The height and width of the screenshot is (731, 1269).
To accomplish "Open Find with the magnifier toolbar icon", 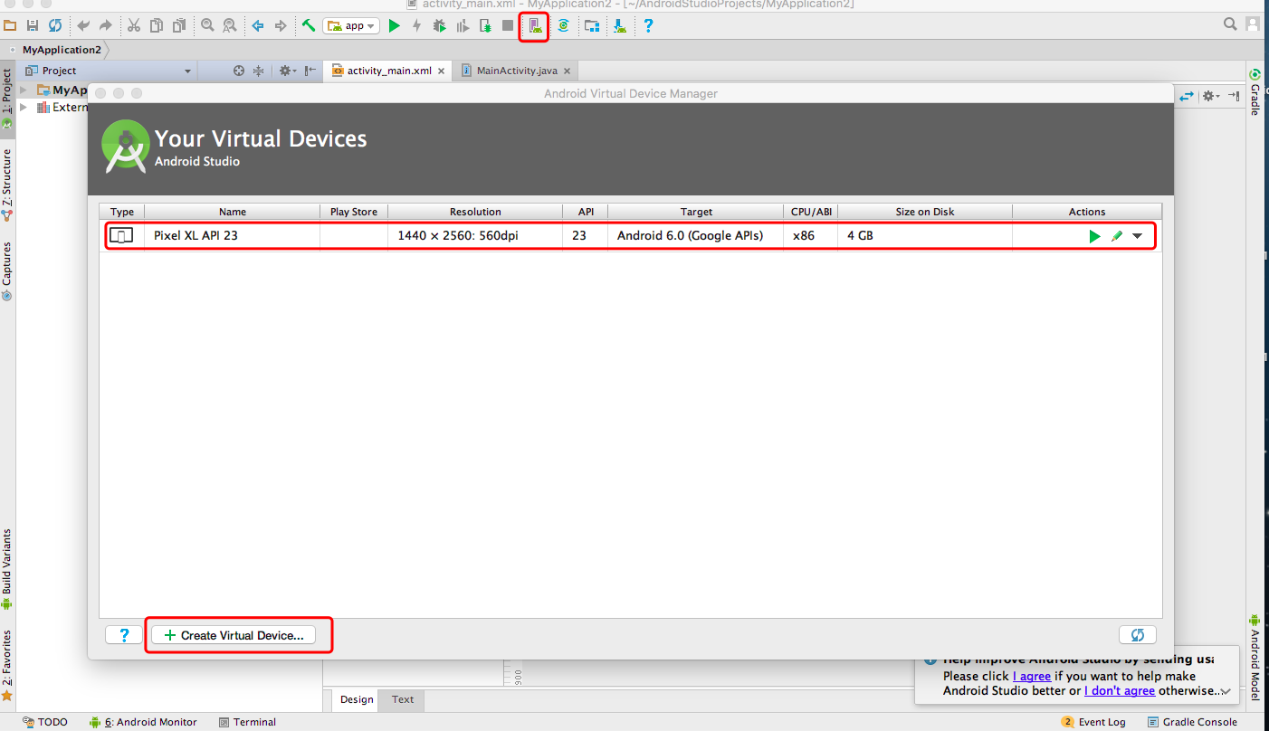I will [x=207, y=25].
